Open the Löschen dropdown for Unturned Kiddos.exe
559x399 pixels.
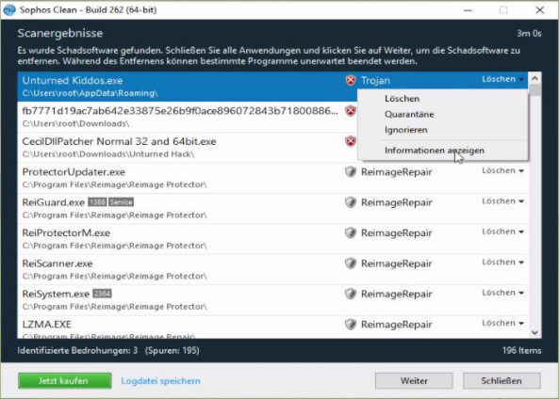click(x=502, y=79)
